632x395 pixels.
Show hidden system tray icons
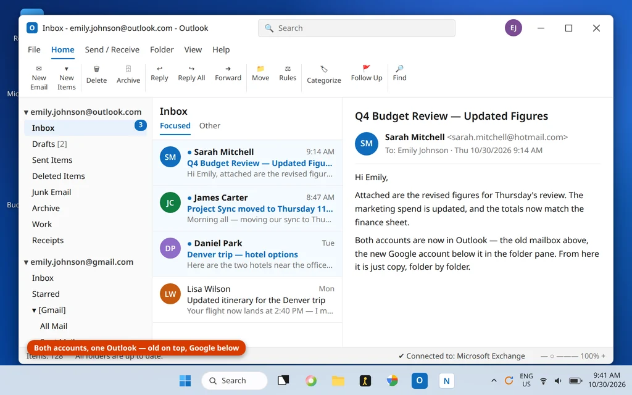tap(493, 380)
